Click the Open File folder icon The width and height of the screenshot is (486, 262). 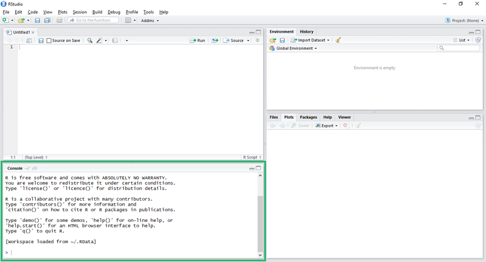pos(21,21)
